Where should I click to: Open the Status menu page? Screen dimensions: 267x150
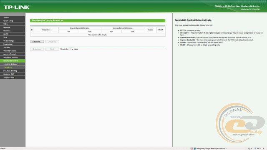13,17
